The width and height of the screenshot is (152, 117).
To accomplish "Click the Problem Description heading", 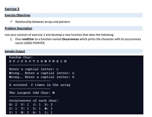I will tap(18, 28).
